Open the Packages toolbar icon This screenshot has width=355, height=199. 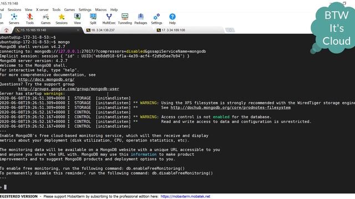tap(140, 19)
